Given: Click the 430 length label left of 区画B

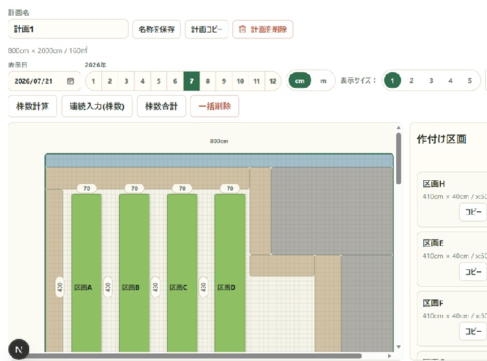Looking at the screenshot, I should 108,287.
